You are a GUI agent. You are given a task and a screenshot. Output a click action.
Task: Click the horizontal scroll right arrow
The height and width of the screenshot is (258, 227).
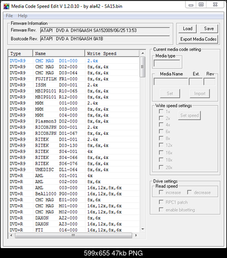point(136,235)
